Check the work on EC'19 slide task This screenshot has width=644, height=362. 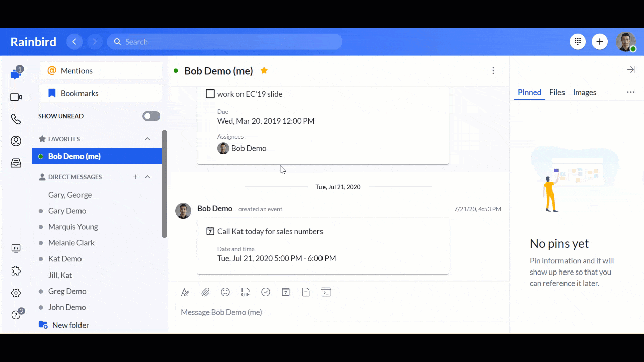click(x=210, y=94)
